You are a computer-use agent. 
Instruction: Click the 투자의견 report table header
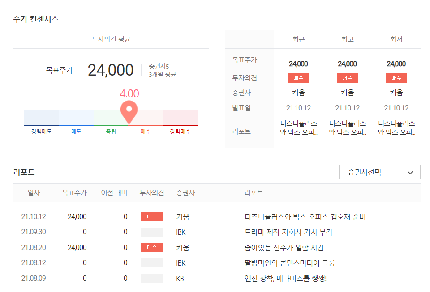point(152,193)
